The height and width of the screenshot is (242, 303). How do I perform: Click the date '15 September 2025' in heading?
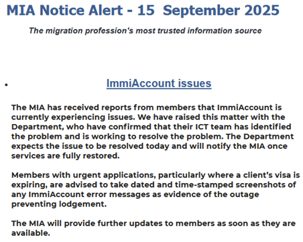(x=208, y=10)
